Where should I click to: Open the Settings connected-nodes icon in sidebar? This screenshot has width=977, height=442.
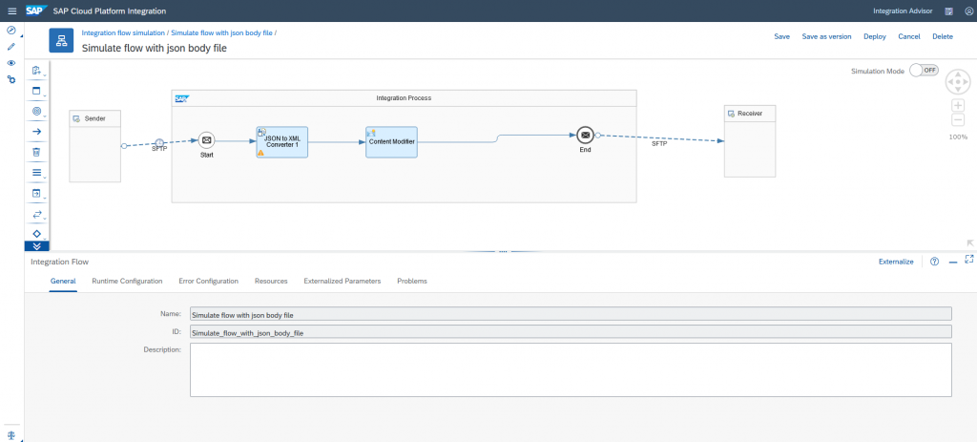[x=11, y=80]
